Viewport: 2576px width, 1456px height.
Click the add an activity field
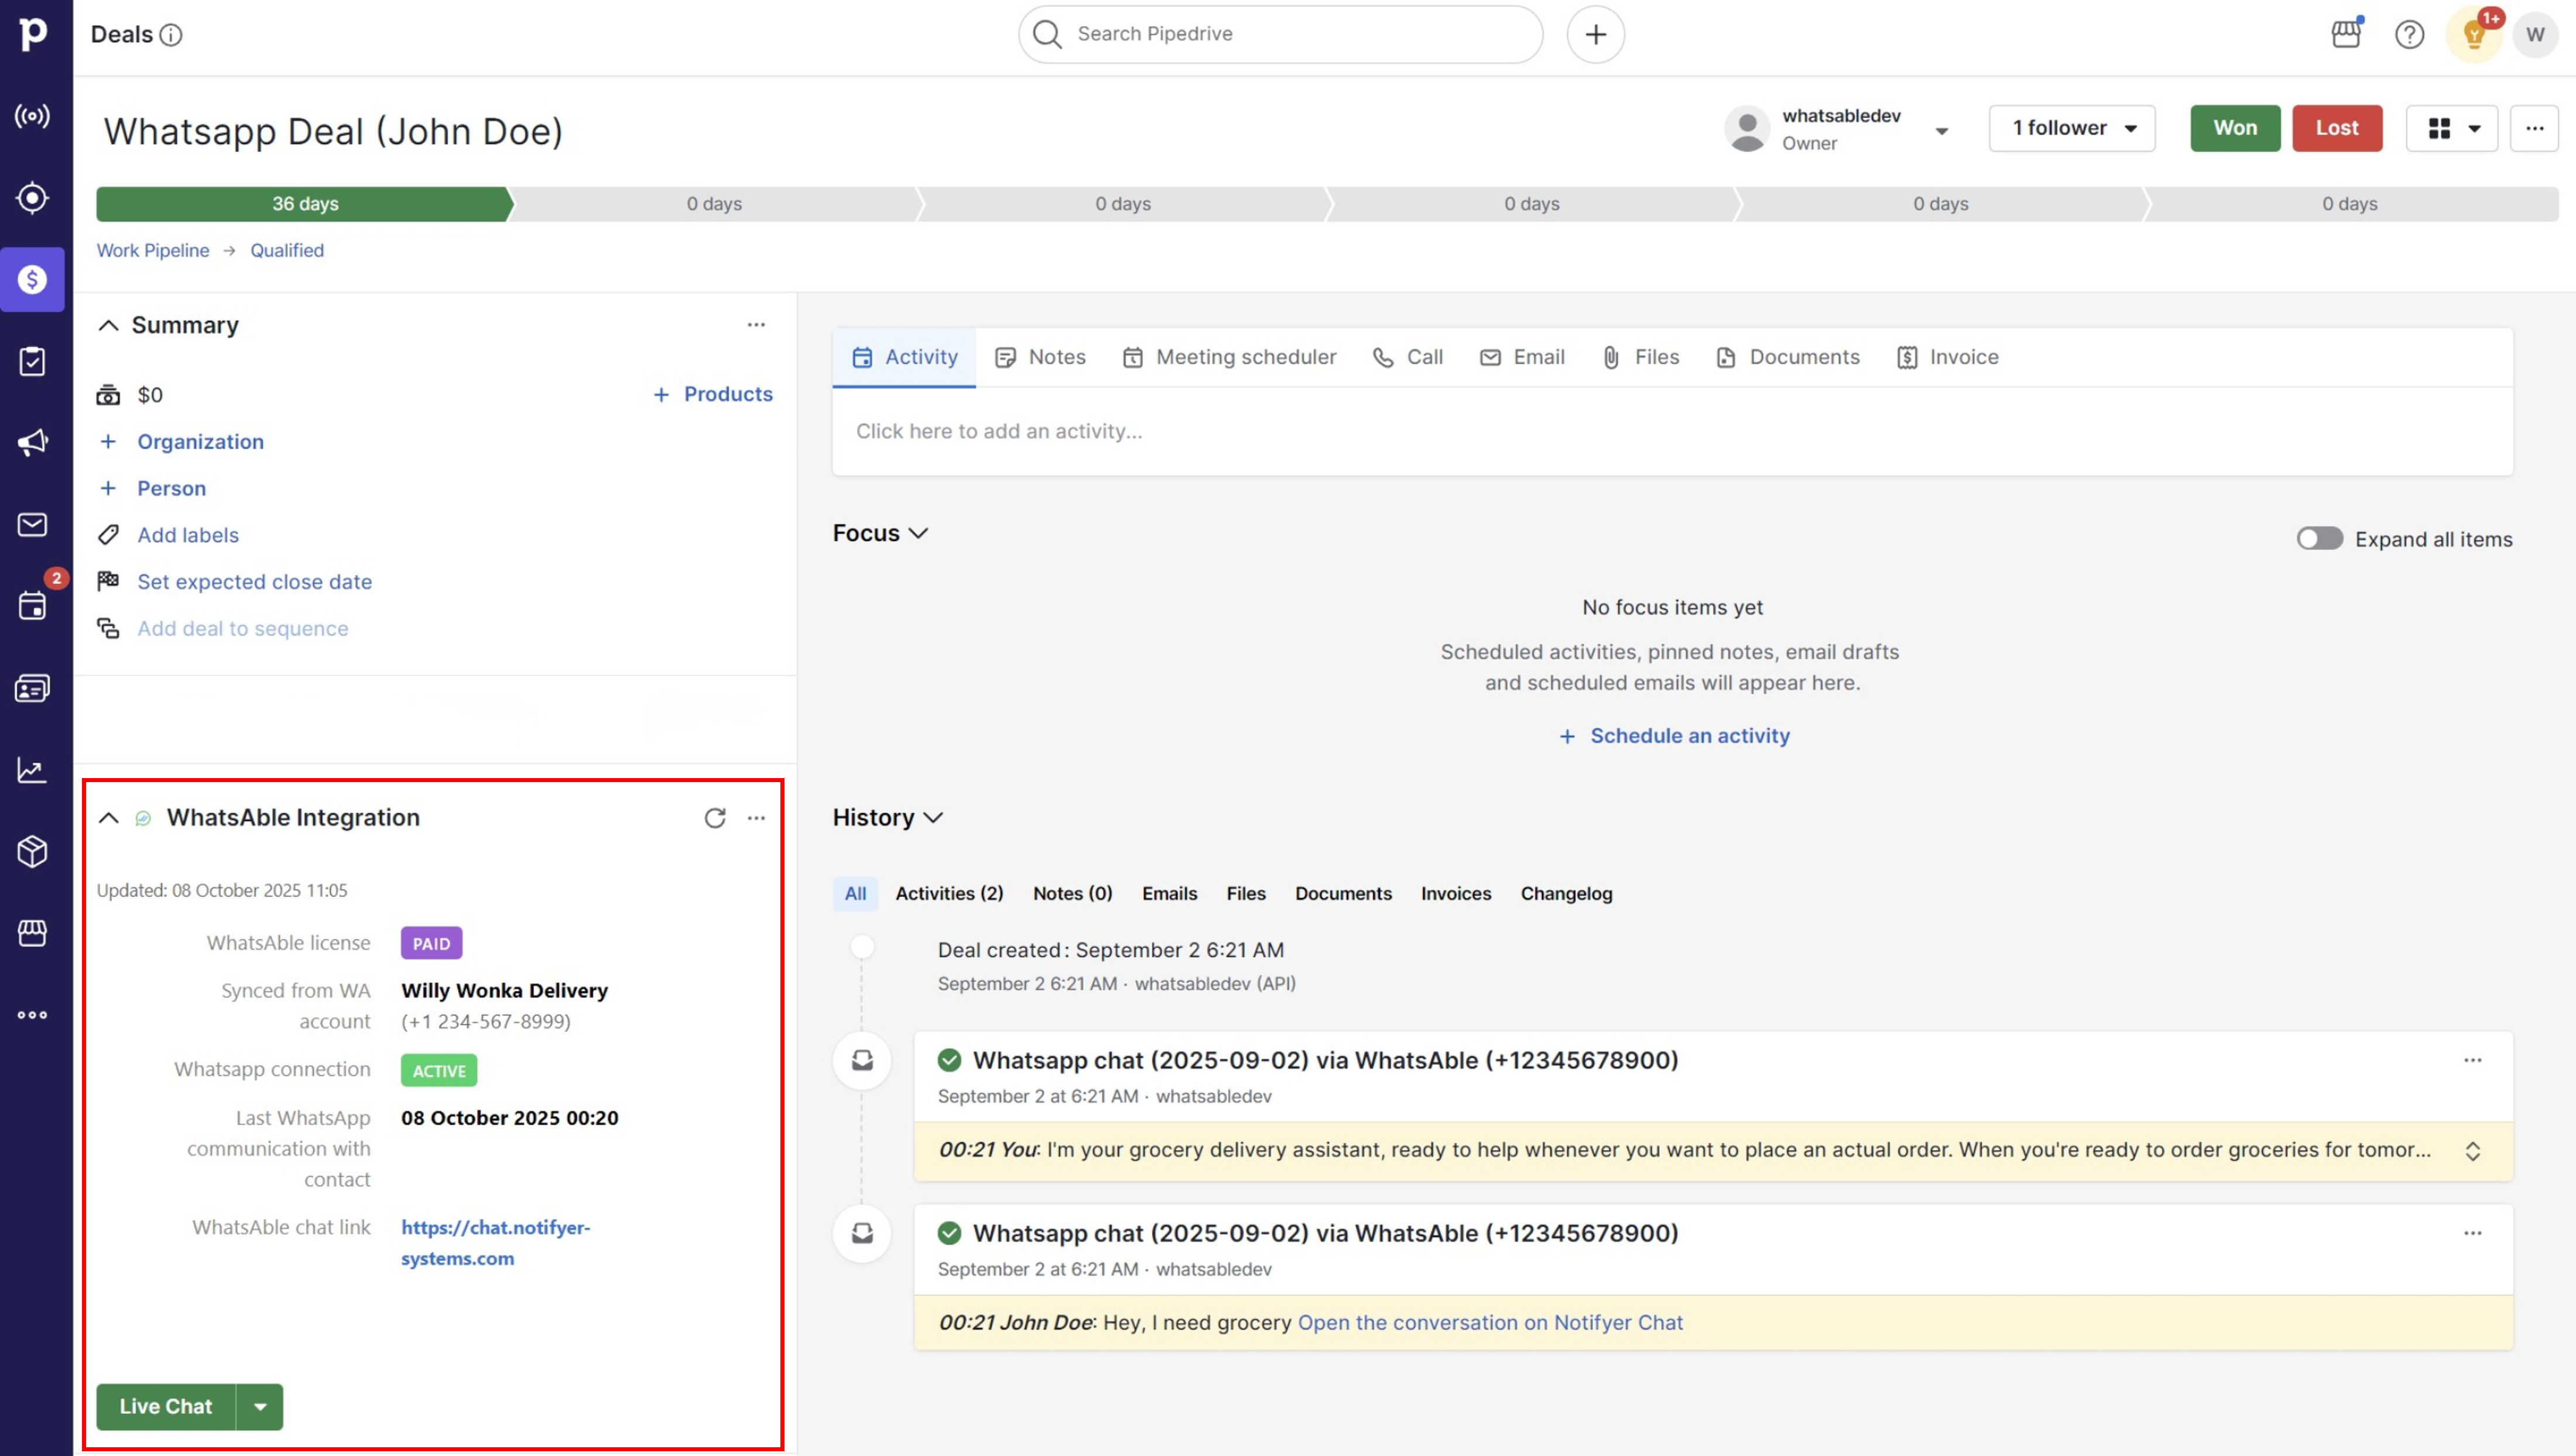point(1672,431)
